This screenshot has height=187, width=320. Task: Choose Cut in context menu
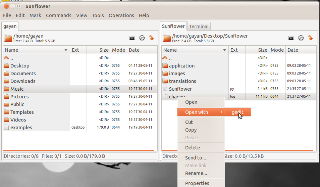click(x=201, y=122)
